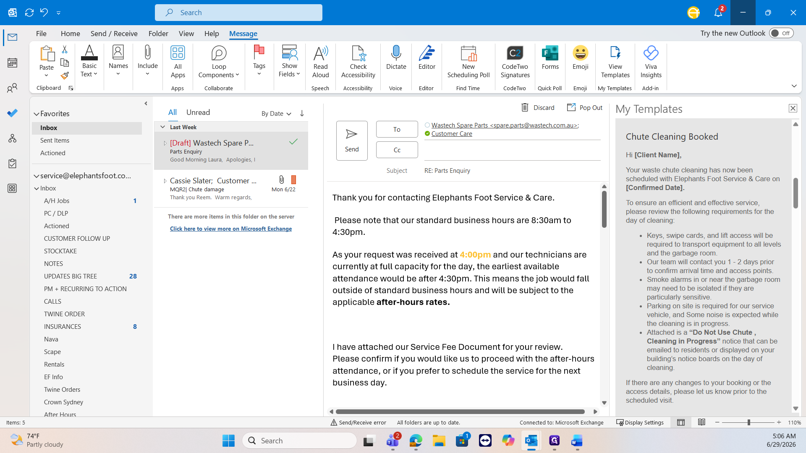Open Forms Quick Poll
This screenshot has width=806, height=453.
pyautogui.click(x=550, y=58)
